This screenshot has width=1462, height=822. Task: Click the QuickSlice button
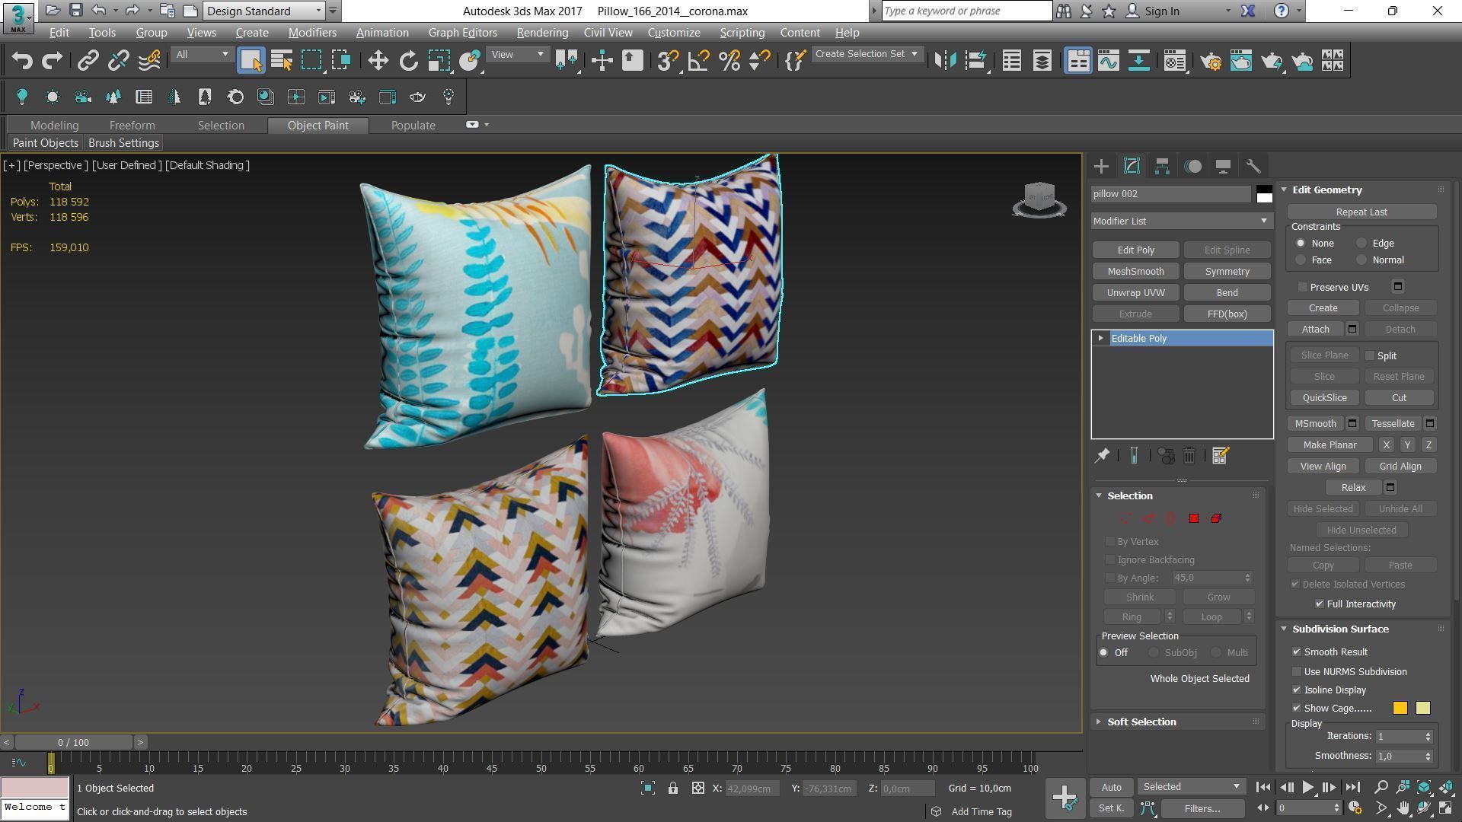click(1324, 397)
